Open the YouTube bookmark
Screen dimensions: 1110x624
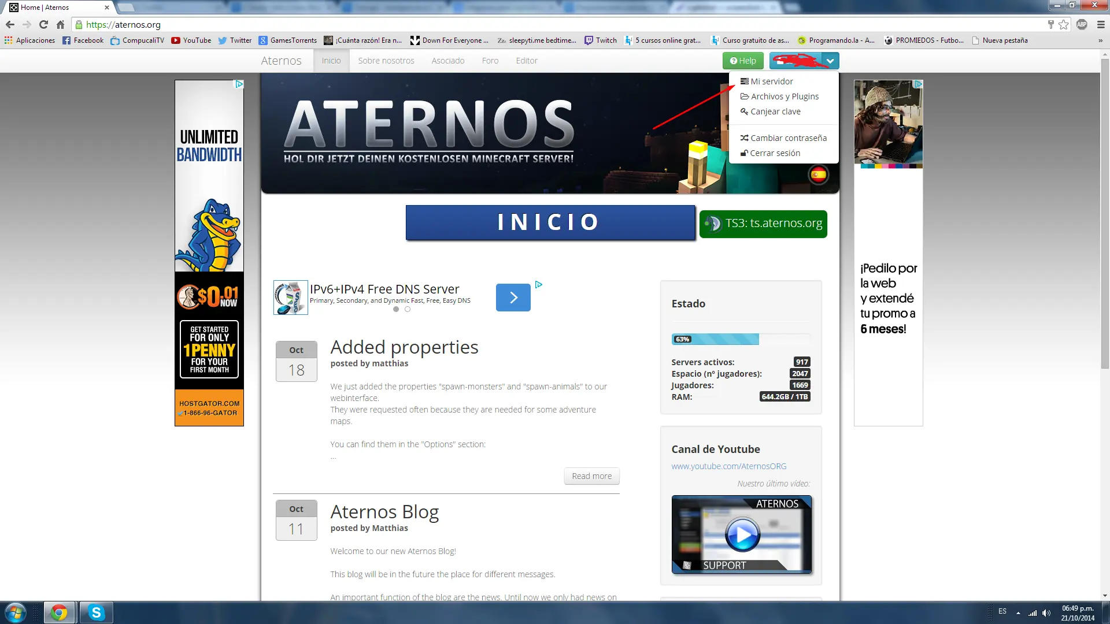click(x=191, y=40)
